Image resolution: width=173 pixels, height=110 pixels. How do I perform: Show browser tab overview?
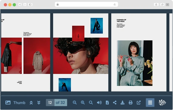(x=162, y=5)
